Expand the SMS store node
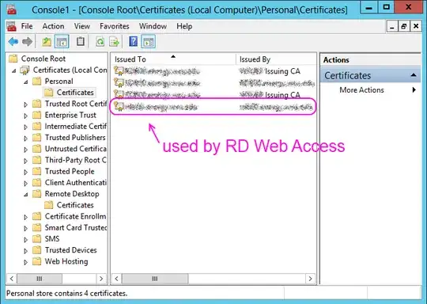The height and width of the screenshot is (304, 427). point(25,240)
